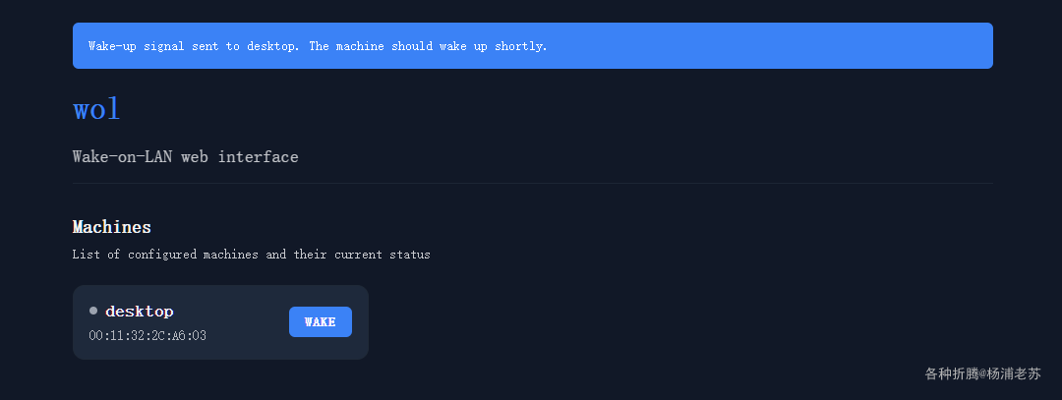Click the watermark text at bottom right
Viewport: 1062px width, 400px height.
pos(982,373)
